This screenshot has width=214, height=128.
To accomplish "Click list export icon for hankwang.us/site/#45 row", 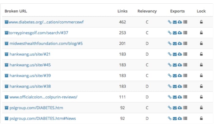I will click(185, 65).
